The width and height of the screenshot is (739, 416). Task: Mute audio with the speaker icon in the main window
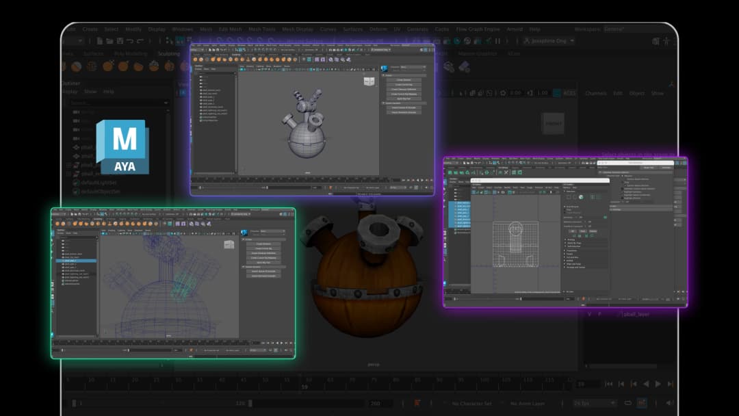[670, 403]
